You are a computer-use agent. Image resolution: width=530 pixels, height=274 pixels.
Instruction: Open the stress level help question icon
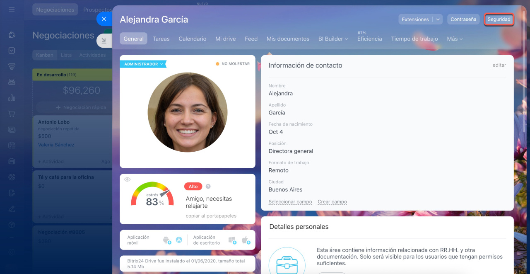point(208,187)
